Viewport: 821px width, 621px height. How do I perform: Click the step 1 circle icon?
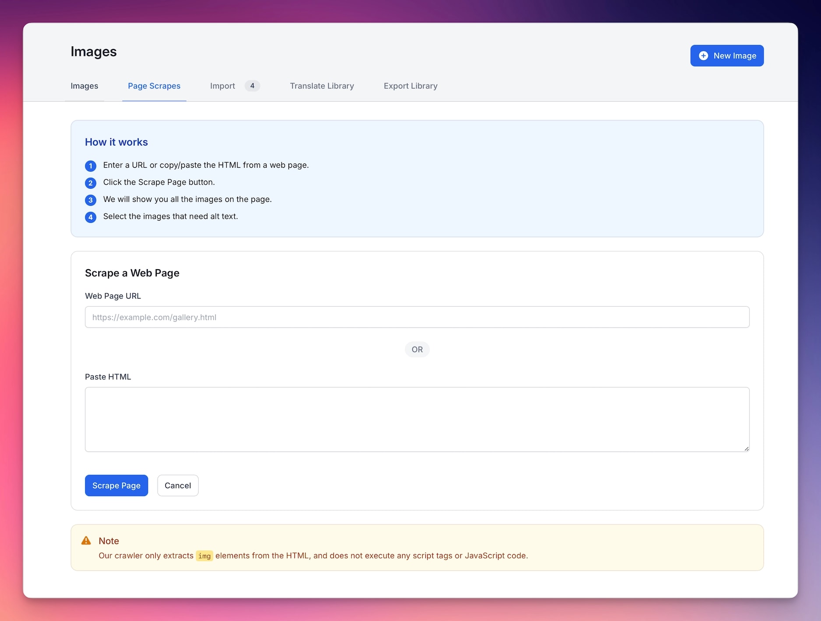point(91,166)
